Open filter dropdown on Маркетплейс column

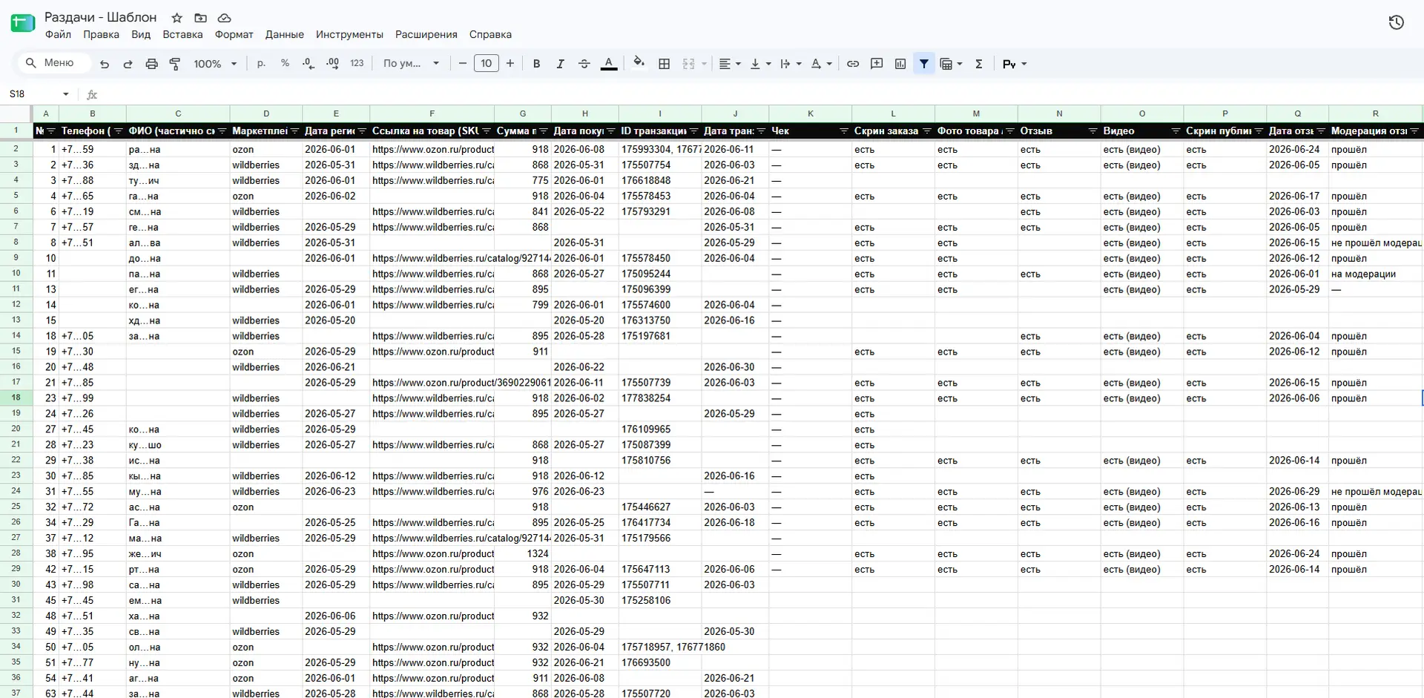[x=294, y=131]
